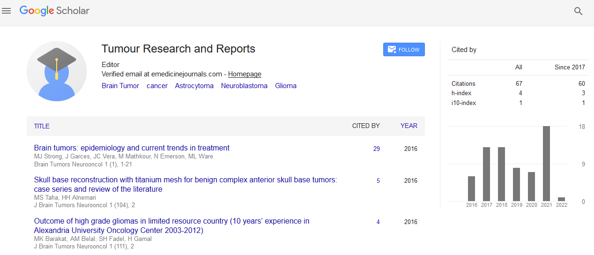The image size is (594, 255).
Task: Click journal text 'J Brain Tumors Neurooncol 1 (111), 2'
Action: pyautogui.click(x=84, y=247)
